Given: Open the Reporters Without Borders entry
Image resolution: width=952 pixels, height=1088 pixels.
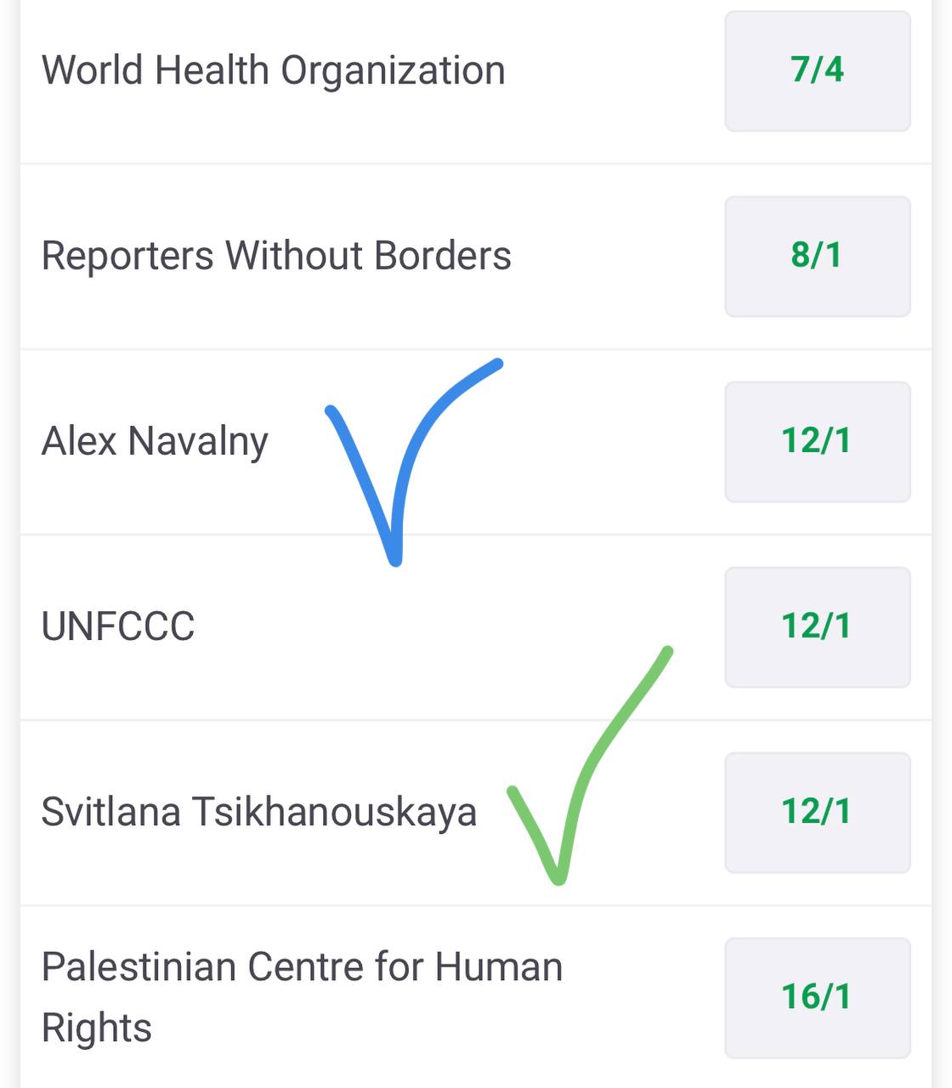Looking at the screenshot, I should [x=276, y=255].
